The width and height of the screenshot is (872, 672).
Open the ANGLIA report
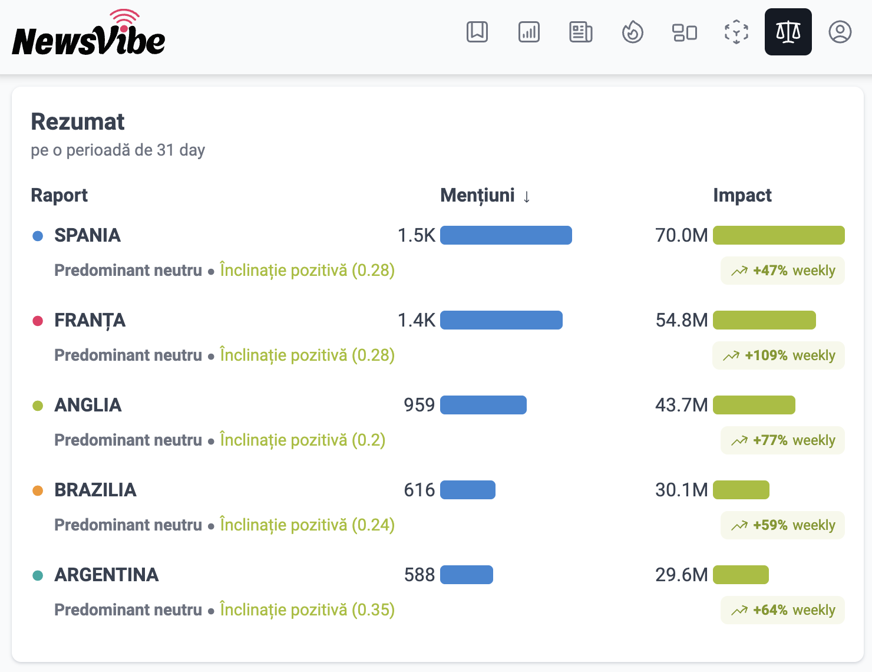[88, 405]
